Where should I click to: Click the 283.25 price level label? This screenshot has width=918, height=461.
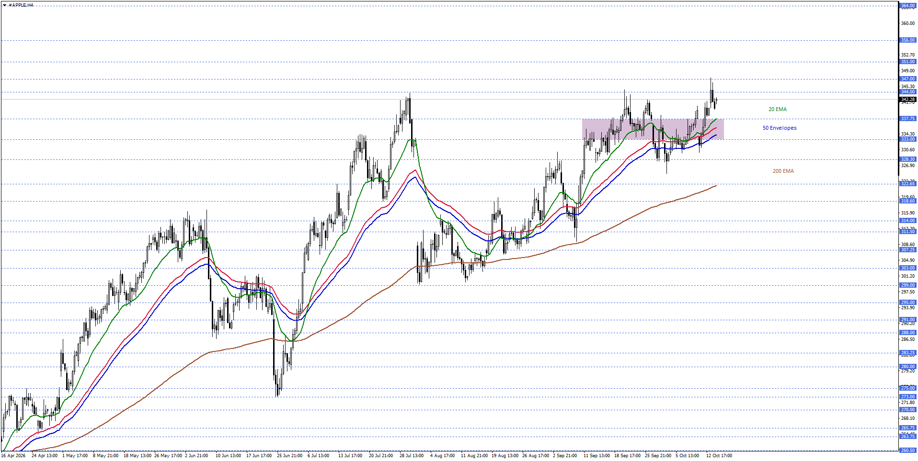[x=908, y=353]
